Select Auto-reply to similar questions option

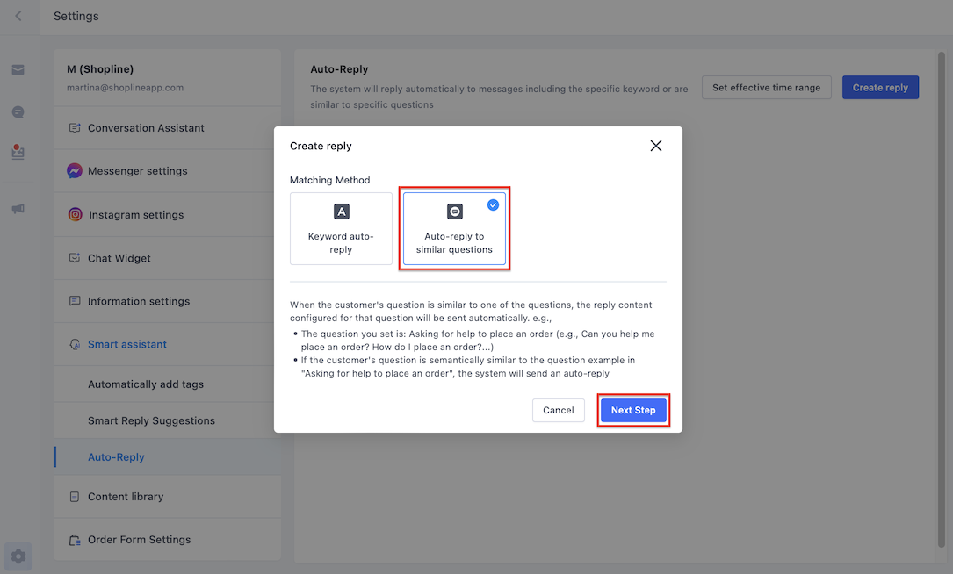[455, 228]
